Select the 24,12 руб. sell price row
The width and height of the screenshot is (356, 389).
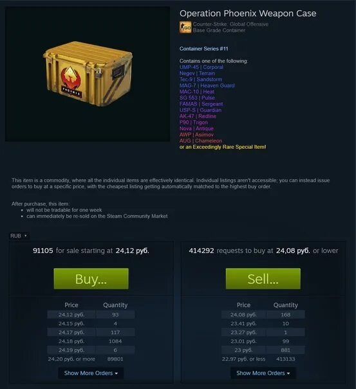pos(91,315)
